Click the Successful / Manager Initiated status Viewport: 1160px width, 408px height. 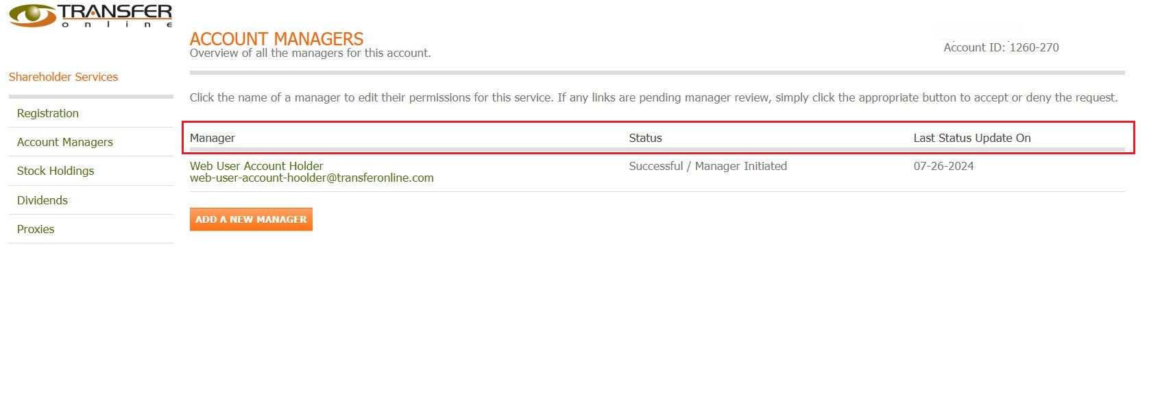click(708, 166)
